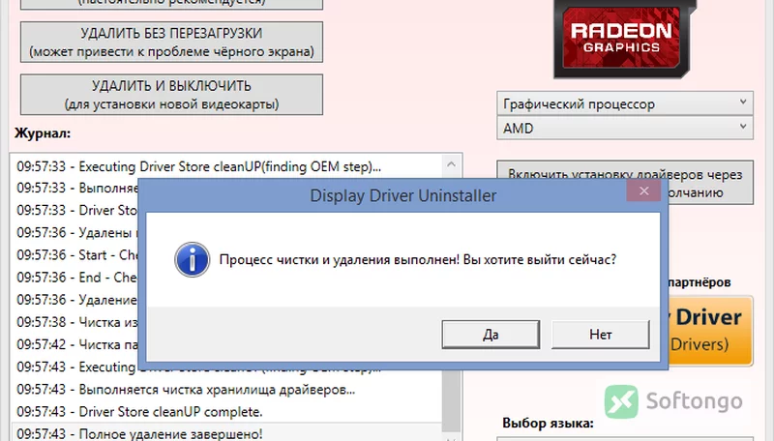
Task: Open the AMD vendor dropdown
Action: click(625, 129)
